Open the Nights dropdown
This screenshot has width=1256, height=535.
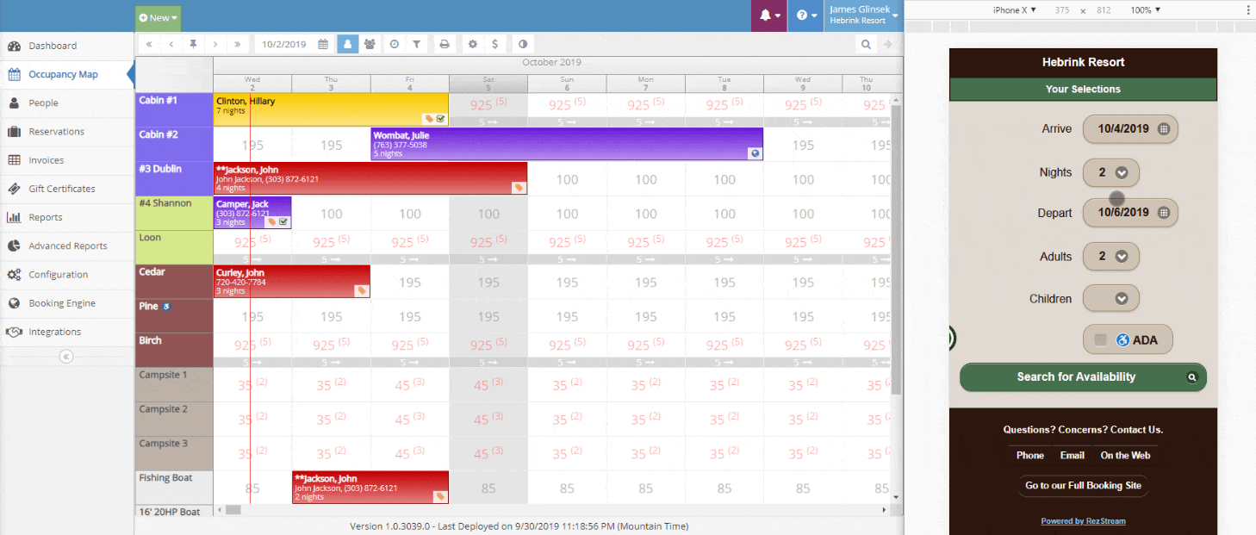pos(1110,172)
